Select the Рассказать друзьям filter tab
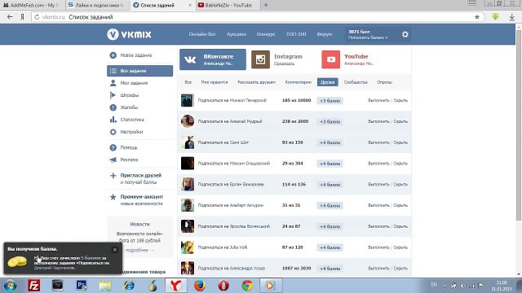 (x=256, y=82)
